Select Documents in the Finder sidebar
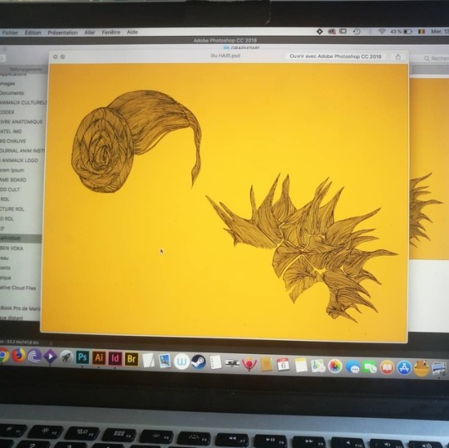The height and width of the screenshot is (448, 449). (12, 93)
